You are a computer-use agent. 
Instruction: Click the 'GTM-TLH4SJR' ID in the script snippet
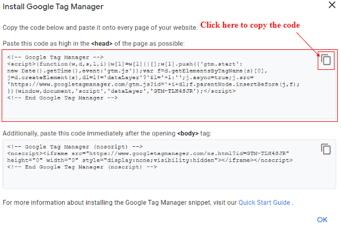tap(173, 91)
